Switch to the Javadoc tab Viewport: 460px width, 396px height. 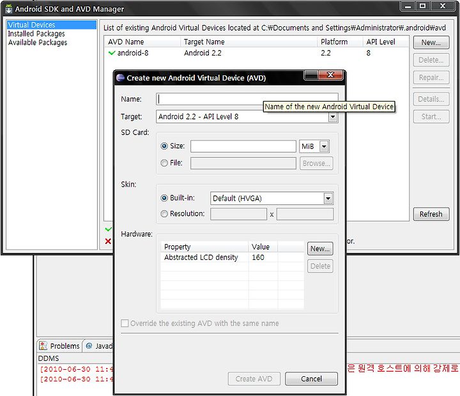99,346
